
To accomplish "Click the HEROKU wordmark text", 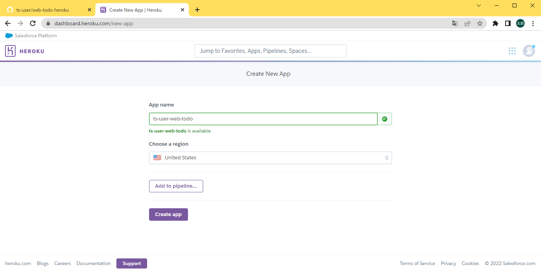I will (x=32, y=51).
